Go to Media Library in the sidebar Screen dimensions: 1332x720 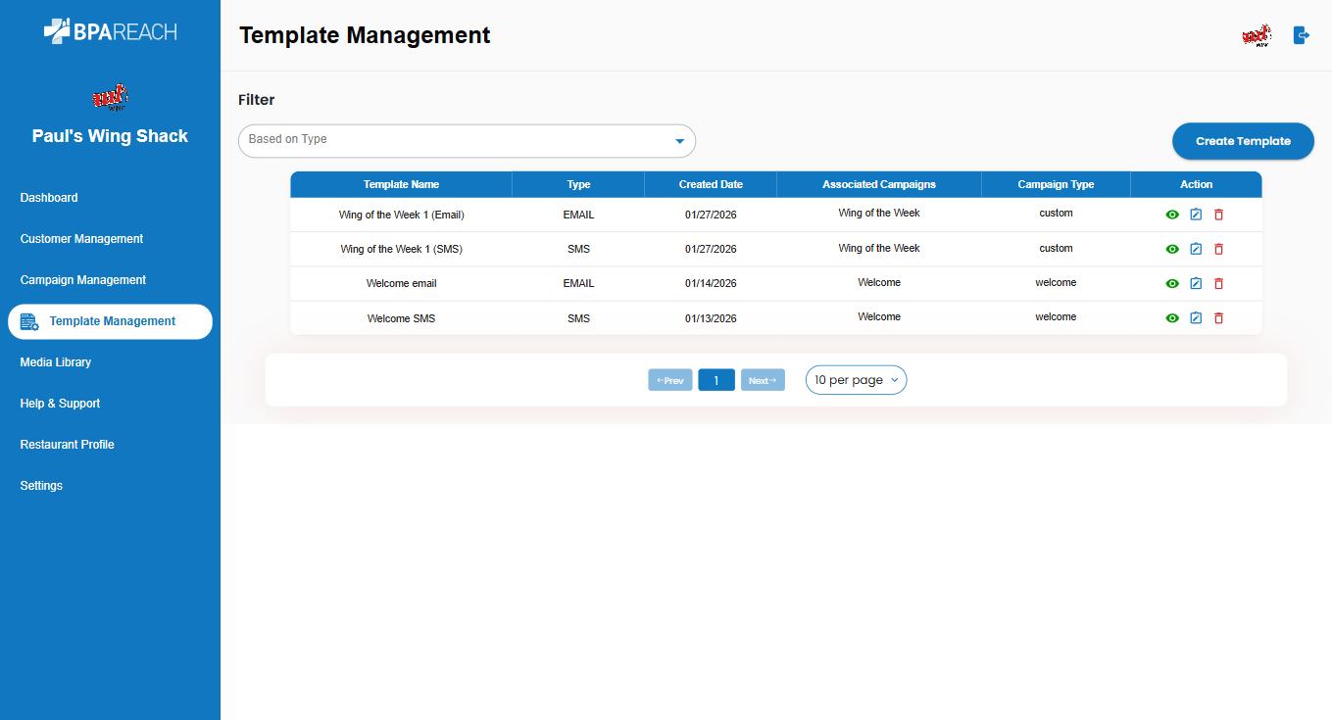click(56, 362)
